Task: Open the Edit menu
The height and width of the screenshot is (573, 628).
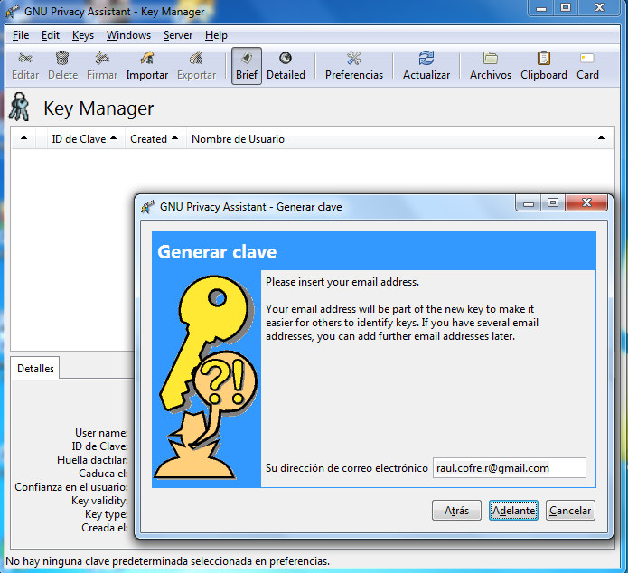Action: click(51, 35)
